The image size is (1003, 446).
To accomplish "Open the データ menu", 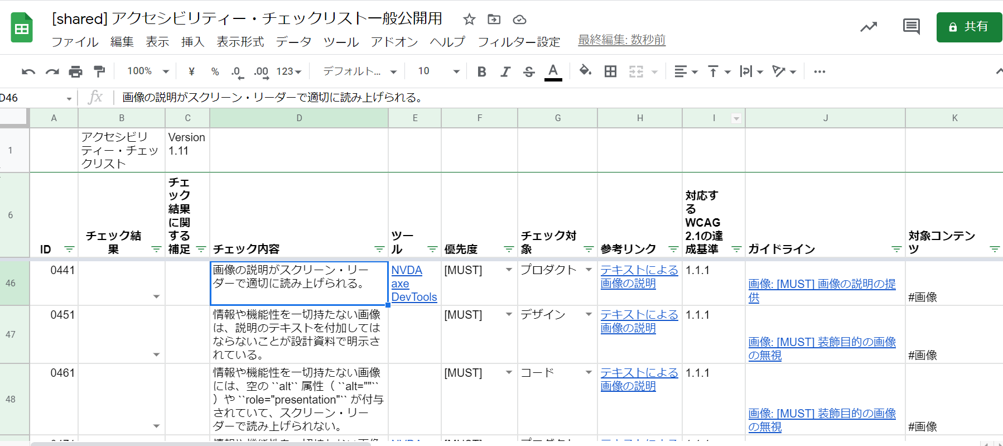I will pyautogui.click(x=293, y=42).
